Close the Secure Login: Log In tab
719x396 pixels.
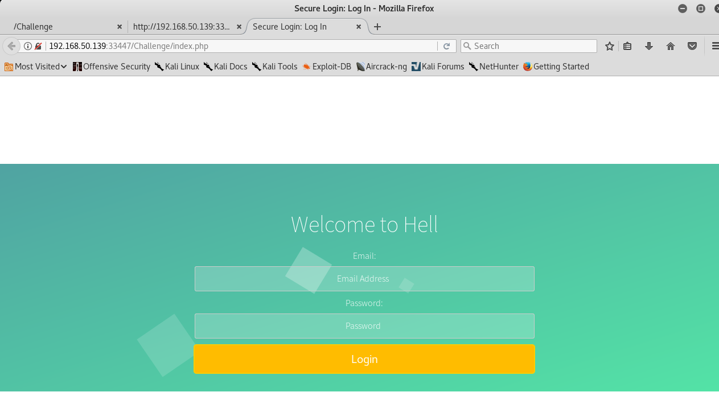(359, 27)
